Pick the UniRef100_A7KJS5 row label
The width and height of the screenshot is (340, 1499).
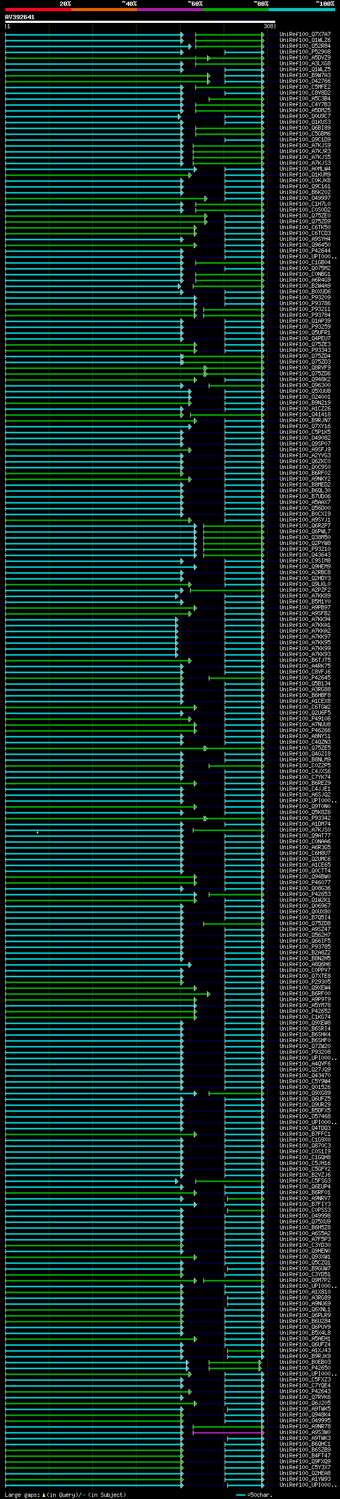305,157
